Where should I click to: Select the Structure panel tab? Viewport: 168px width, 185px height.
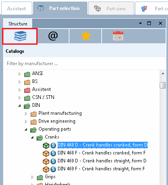pos(18,24)
